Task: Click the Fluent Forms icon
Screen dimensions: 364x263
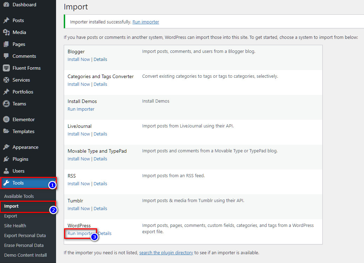Action: click(6, 68)
